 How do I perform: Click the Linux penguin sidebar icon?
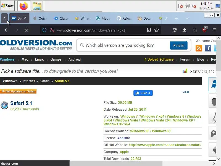(213, 117)
